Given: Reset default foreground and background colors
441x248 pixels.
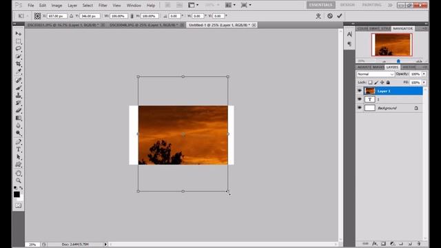Looking at the screenshot, I should [15, 187].
